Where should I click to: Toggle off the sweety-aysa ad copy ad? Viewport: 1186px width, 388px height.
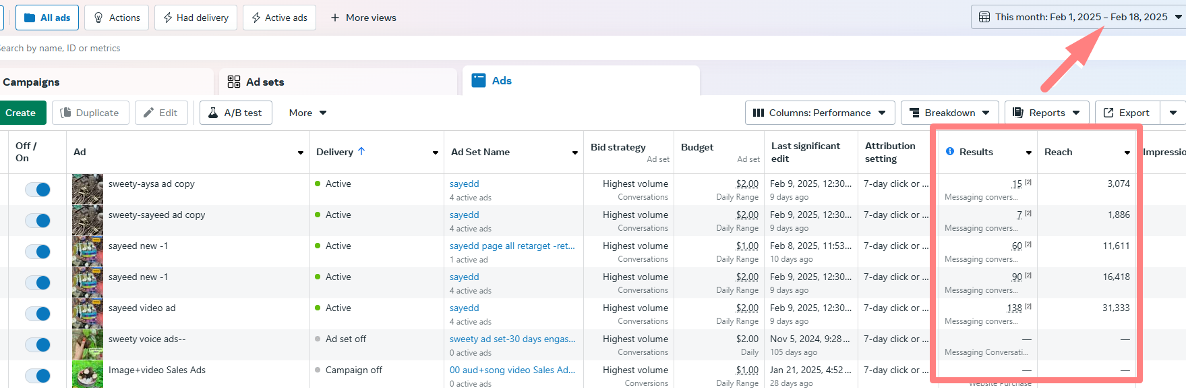38,190
